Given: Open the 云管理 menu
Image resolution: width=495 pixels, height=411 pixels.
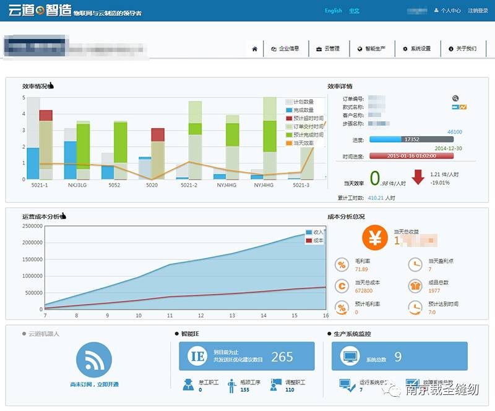Looking at the screenshot, I should pos(328,49).
